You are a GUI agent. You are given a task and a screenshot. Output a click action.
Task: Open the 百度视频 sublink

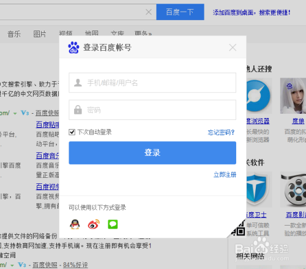click(48, 186)
